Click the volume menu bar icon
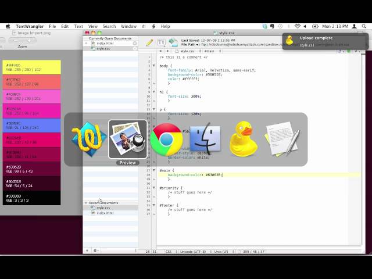The width and height of the screenshot is (372, 279). 305,26
